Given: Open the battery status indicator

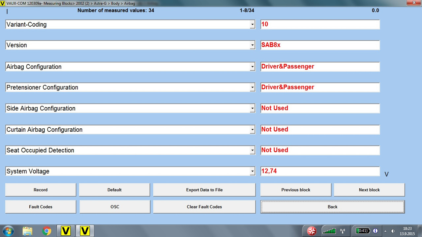Looking at the screenshot, I should pos(363,231).
